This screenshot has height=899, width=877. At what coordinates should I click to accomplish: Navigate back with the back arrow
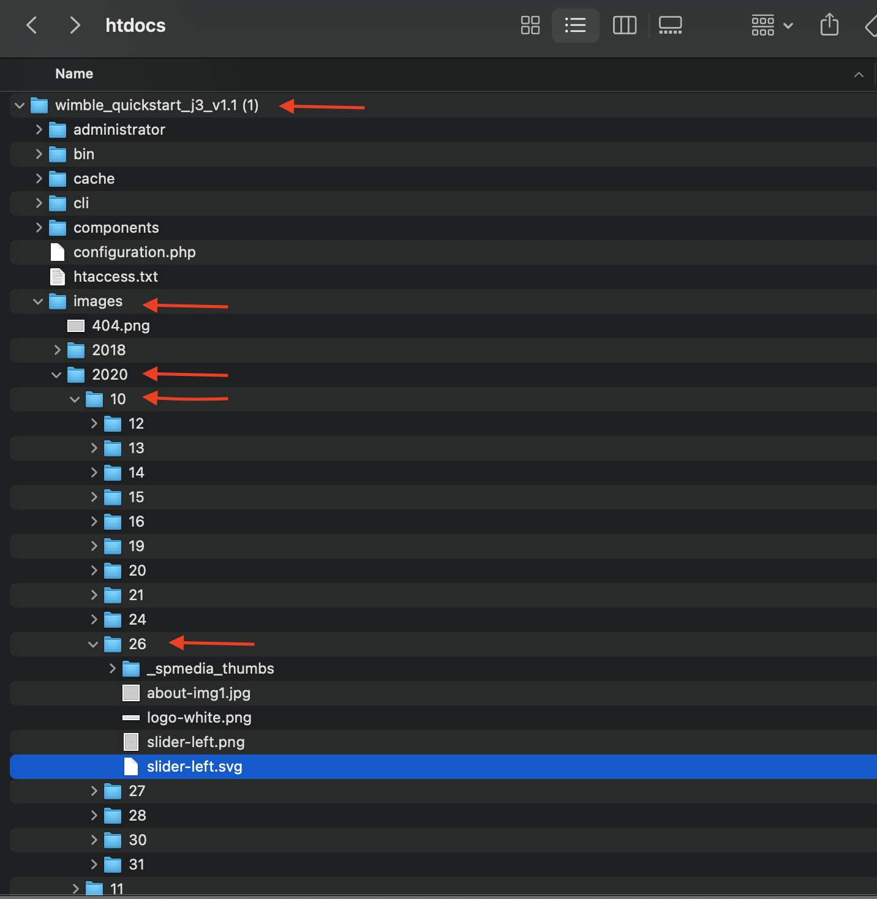(x=31, y=25)
